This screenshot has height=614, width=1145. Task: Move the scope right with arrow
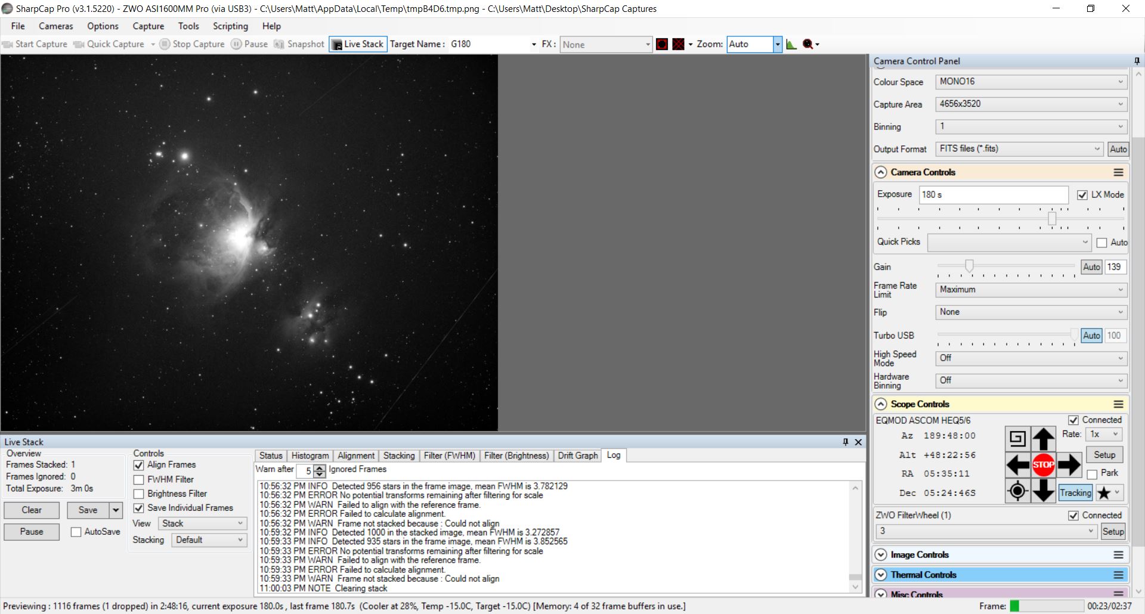1069,465
